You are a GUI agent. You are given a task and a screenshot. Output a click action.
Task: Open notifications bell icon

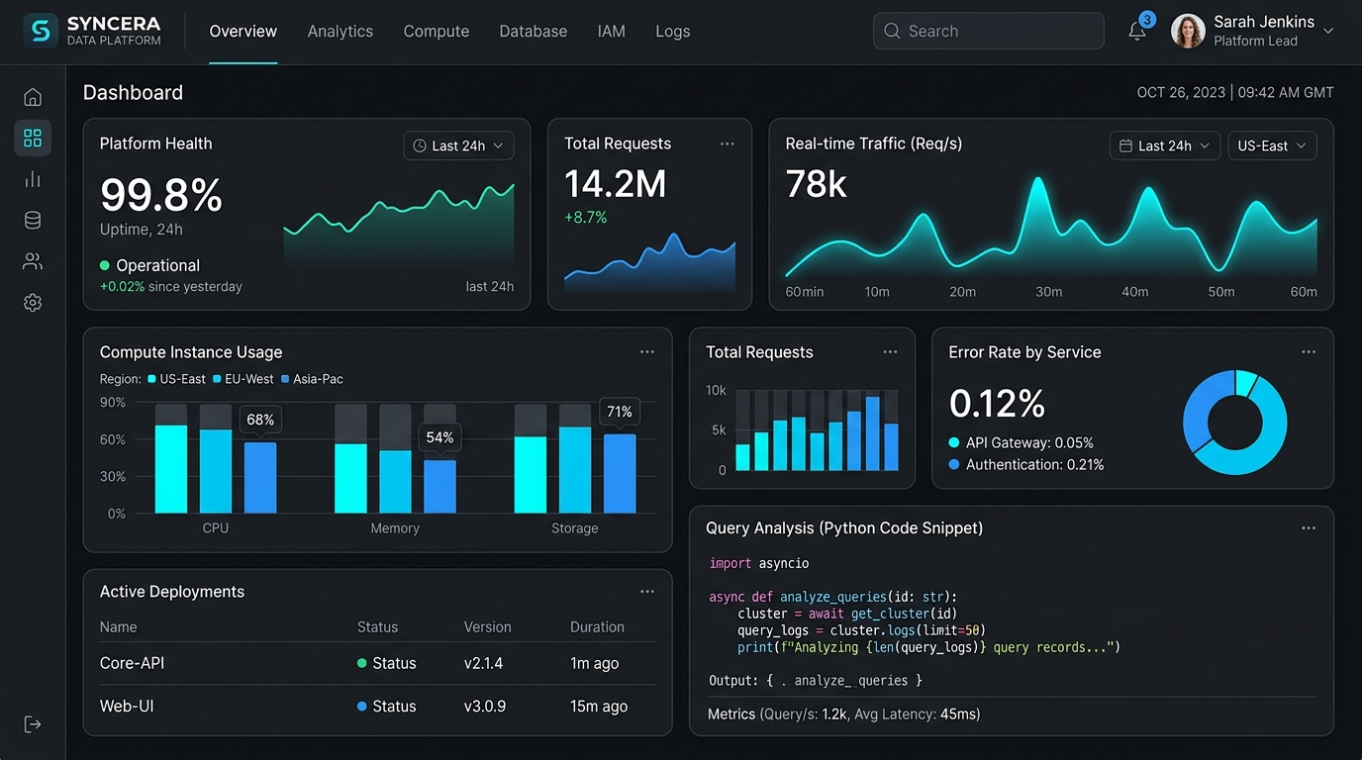tap(1137, 32)
